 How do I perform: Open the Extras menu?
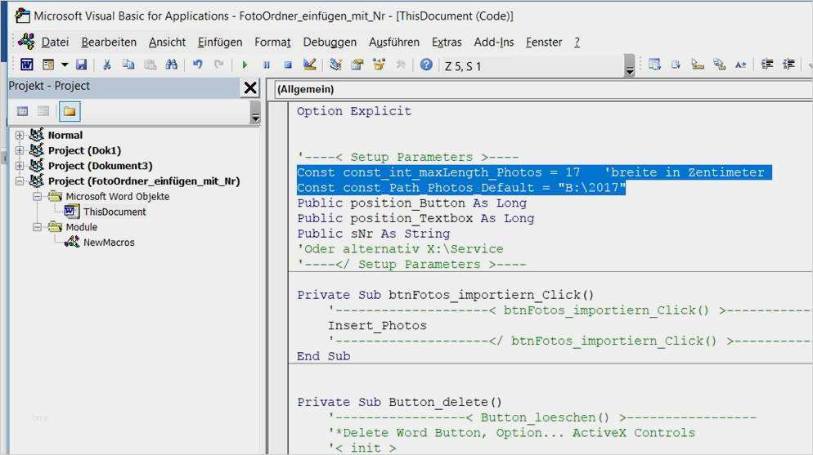point(447,42)
